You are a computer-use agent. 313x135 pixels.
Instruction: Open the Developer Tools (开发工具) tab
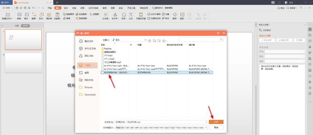point(131,8)
